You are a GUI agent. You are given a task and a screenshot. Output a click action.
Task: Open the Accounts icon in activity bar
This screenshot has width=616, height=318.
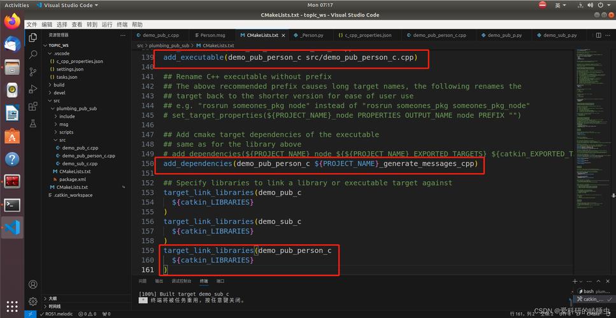(32, 284)
